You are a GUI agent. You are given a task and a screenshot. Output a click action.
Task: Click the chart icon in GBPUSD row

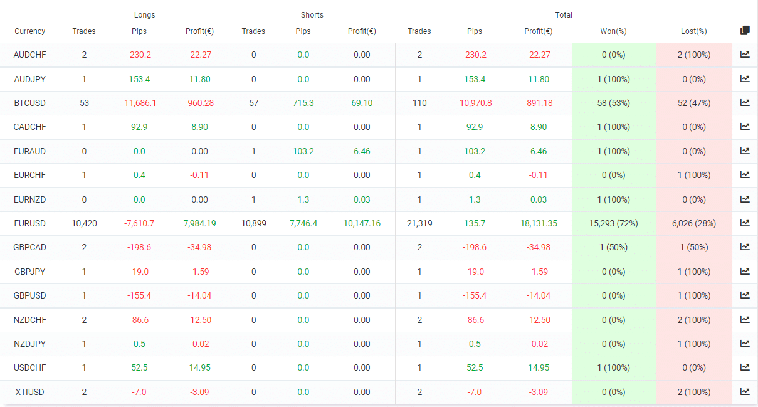(x=745, y=295)
